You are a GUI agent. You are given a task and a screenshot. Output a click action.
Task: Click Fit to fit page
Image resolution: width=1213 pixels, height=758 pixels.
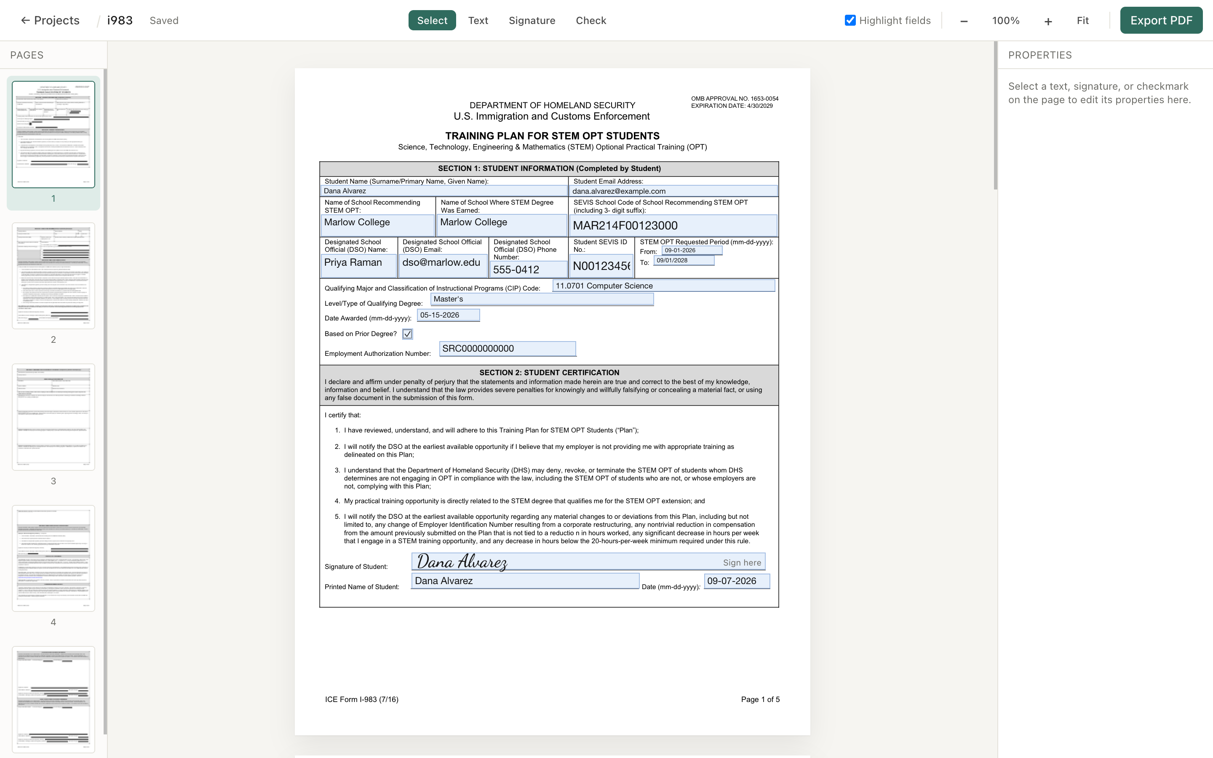tap(1083, 21)
